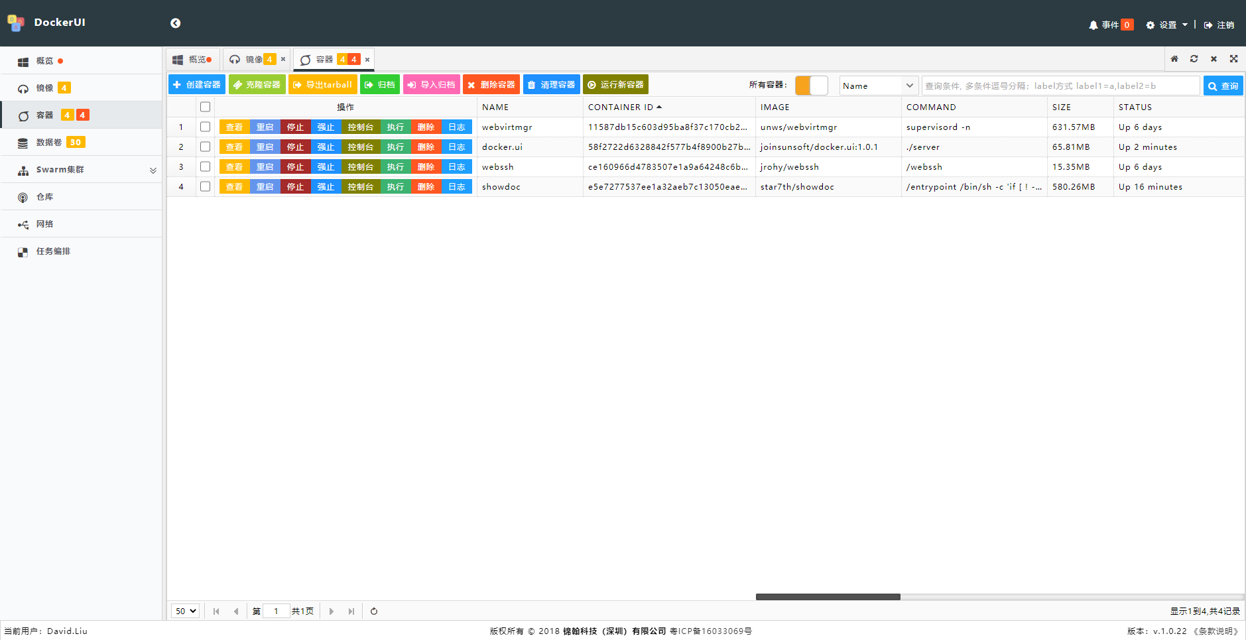Click 删除 for showdoc container
Image resolution: width=1246 pixels, height=640 pixels.
(426, 186)
